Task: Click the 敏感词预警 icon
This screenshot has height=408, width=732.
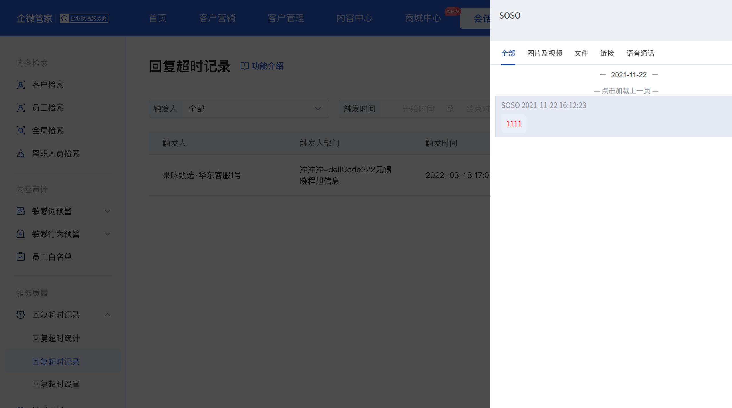Action: 21,211
